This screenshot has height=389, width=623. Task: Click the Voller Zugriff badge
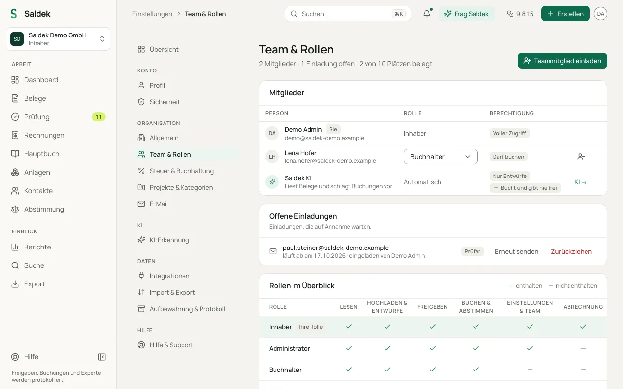[510, 133]
